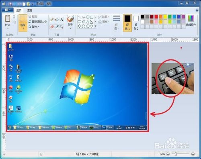The height and width of the screenshot is (159, 201).
Task: Open Paint help with the question mark icon
Action: 197,10
